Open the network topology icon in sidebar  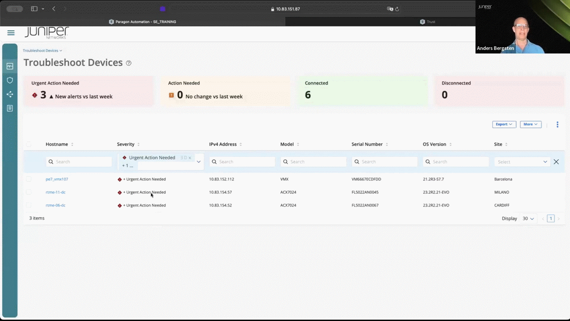pyautogui.click(x=10, y=94)
